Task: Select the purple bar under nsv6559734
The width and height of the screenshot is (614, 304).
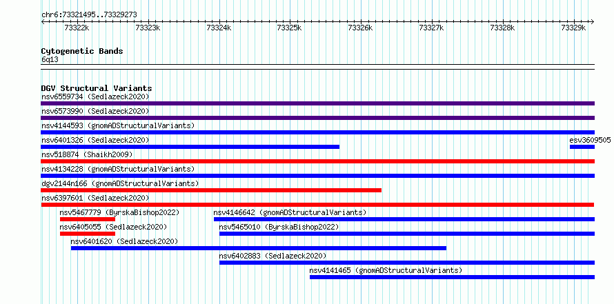Action: pyautogui.click(x=317, y=103)
